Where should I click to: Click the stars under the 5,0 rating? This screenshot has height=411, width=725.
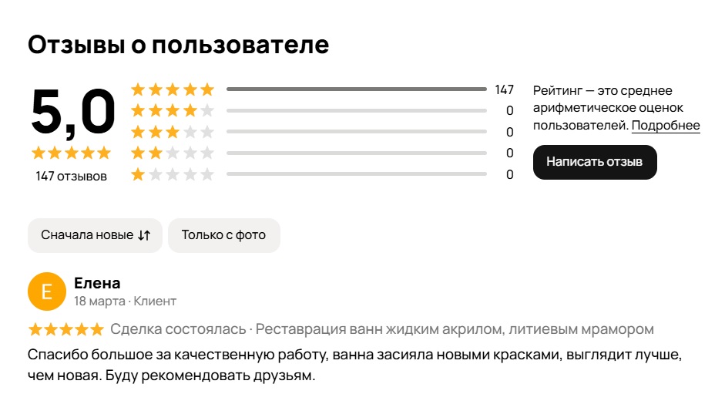point(71,153)
